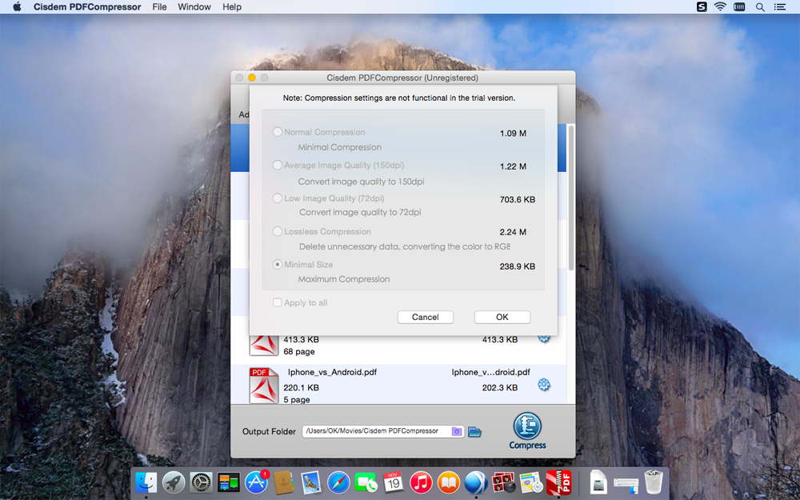Open the blue sphere app in Dock
Image resolution: width=800 pixels, height=500 pixels.
tap(476, 482)
